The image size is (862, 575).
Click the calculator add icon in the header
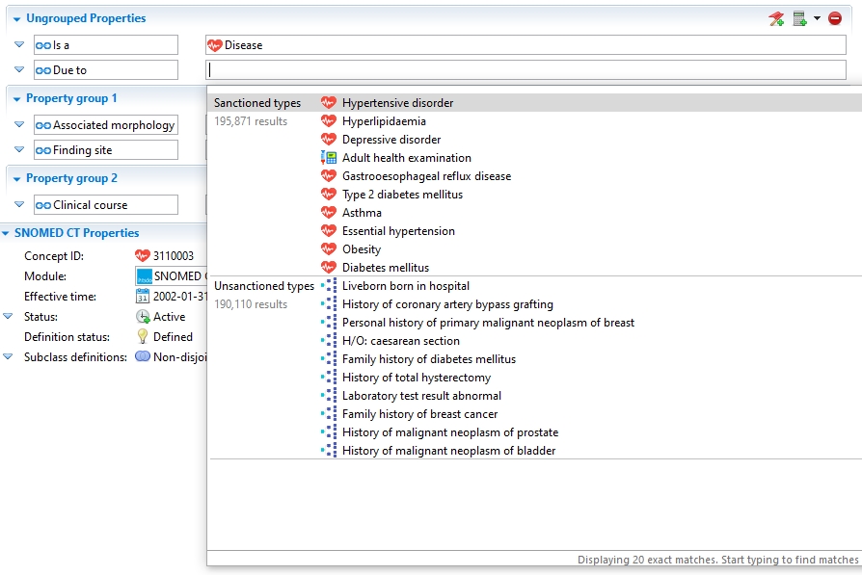(799, 18)
